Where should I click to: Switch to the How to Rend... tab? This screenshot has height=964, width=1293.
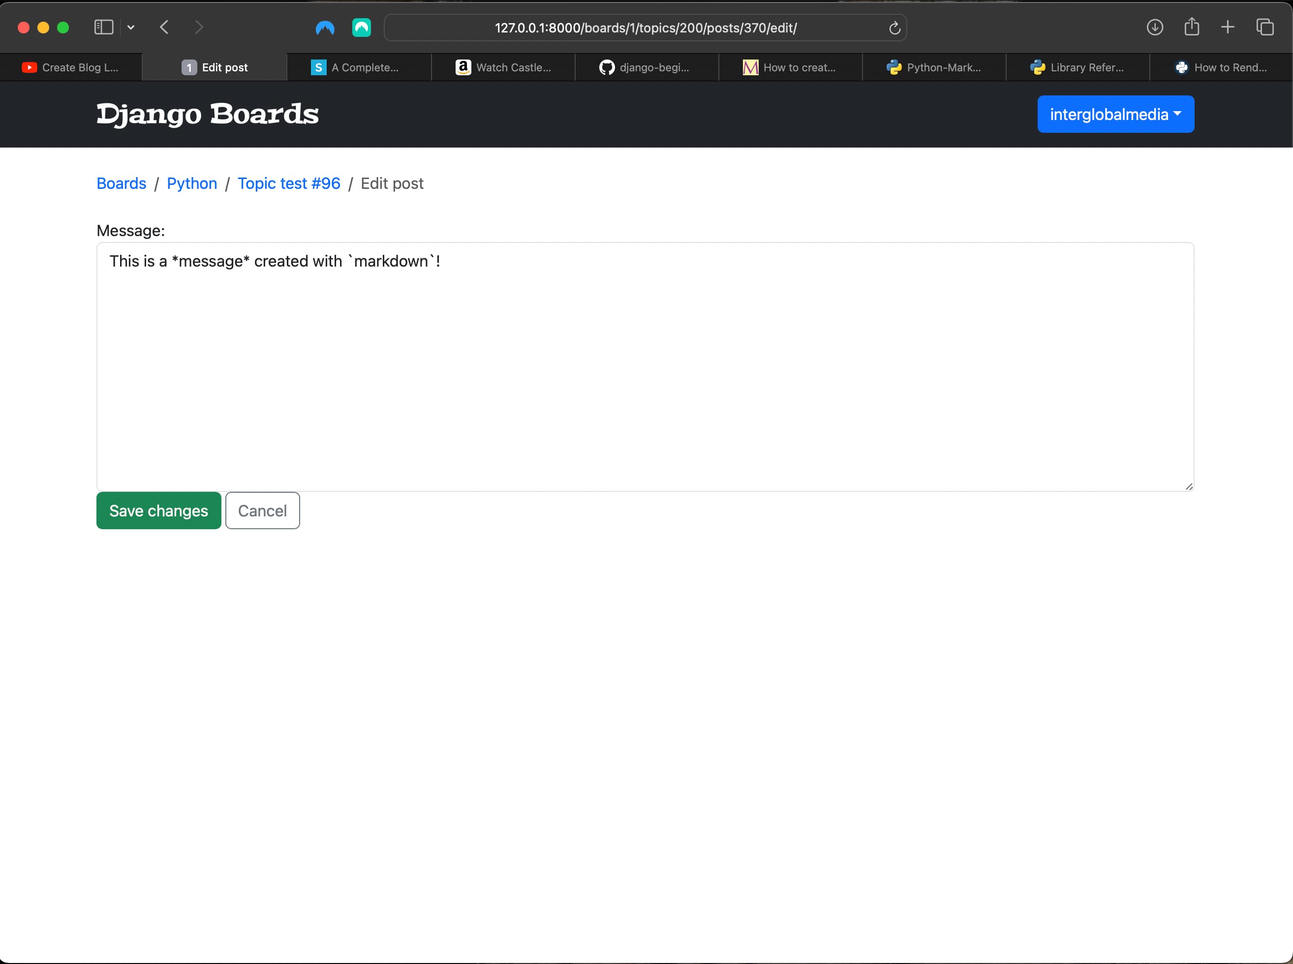(x=1221, y=67)
